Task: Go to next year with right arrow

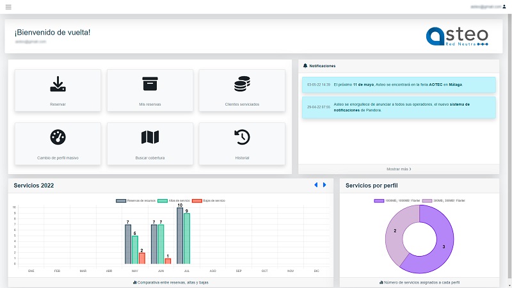Action: (324, 185)
